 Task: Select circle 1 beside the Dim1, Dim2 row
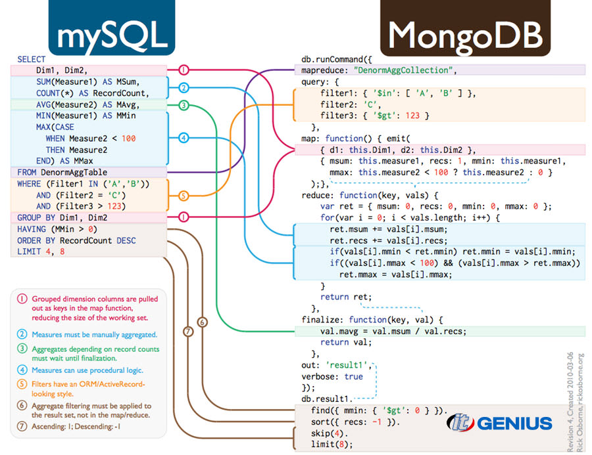tap(184, 70)
